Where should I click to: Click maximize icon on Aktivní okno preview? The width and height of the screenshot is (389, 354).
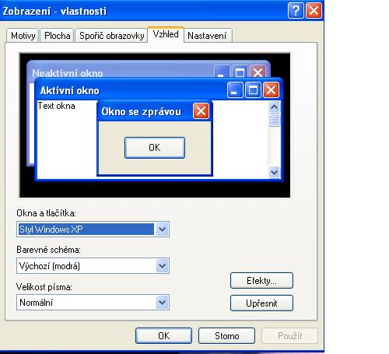pos(253,90)
